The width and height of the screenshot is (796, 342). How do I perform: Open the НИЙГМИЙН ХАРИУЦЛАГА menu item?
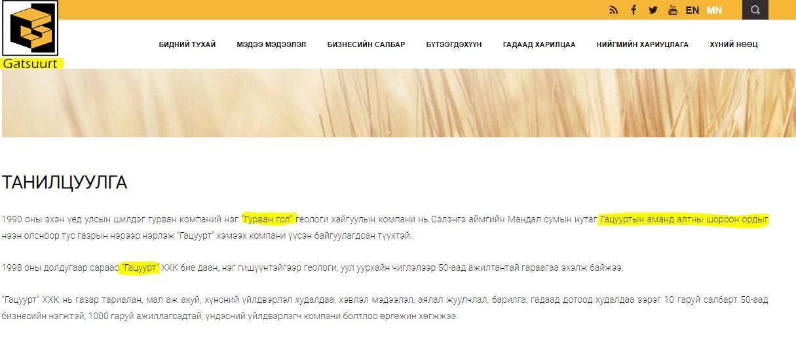643,44
